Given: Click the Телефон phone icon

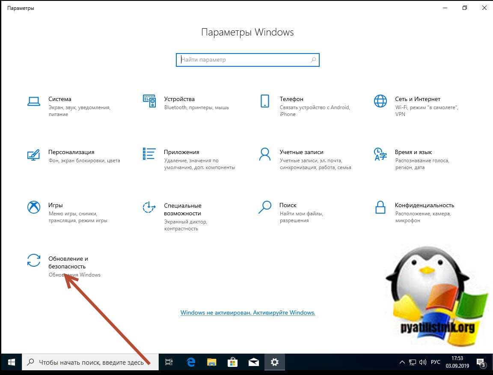Looking at the screenshot, I should [x=264, y=101].
